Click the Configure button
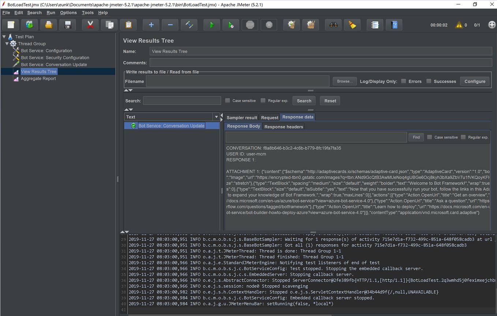This screenshot has height=316, width=497. [475, 81]
